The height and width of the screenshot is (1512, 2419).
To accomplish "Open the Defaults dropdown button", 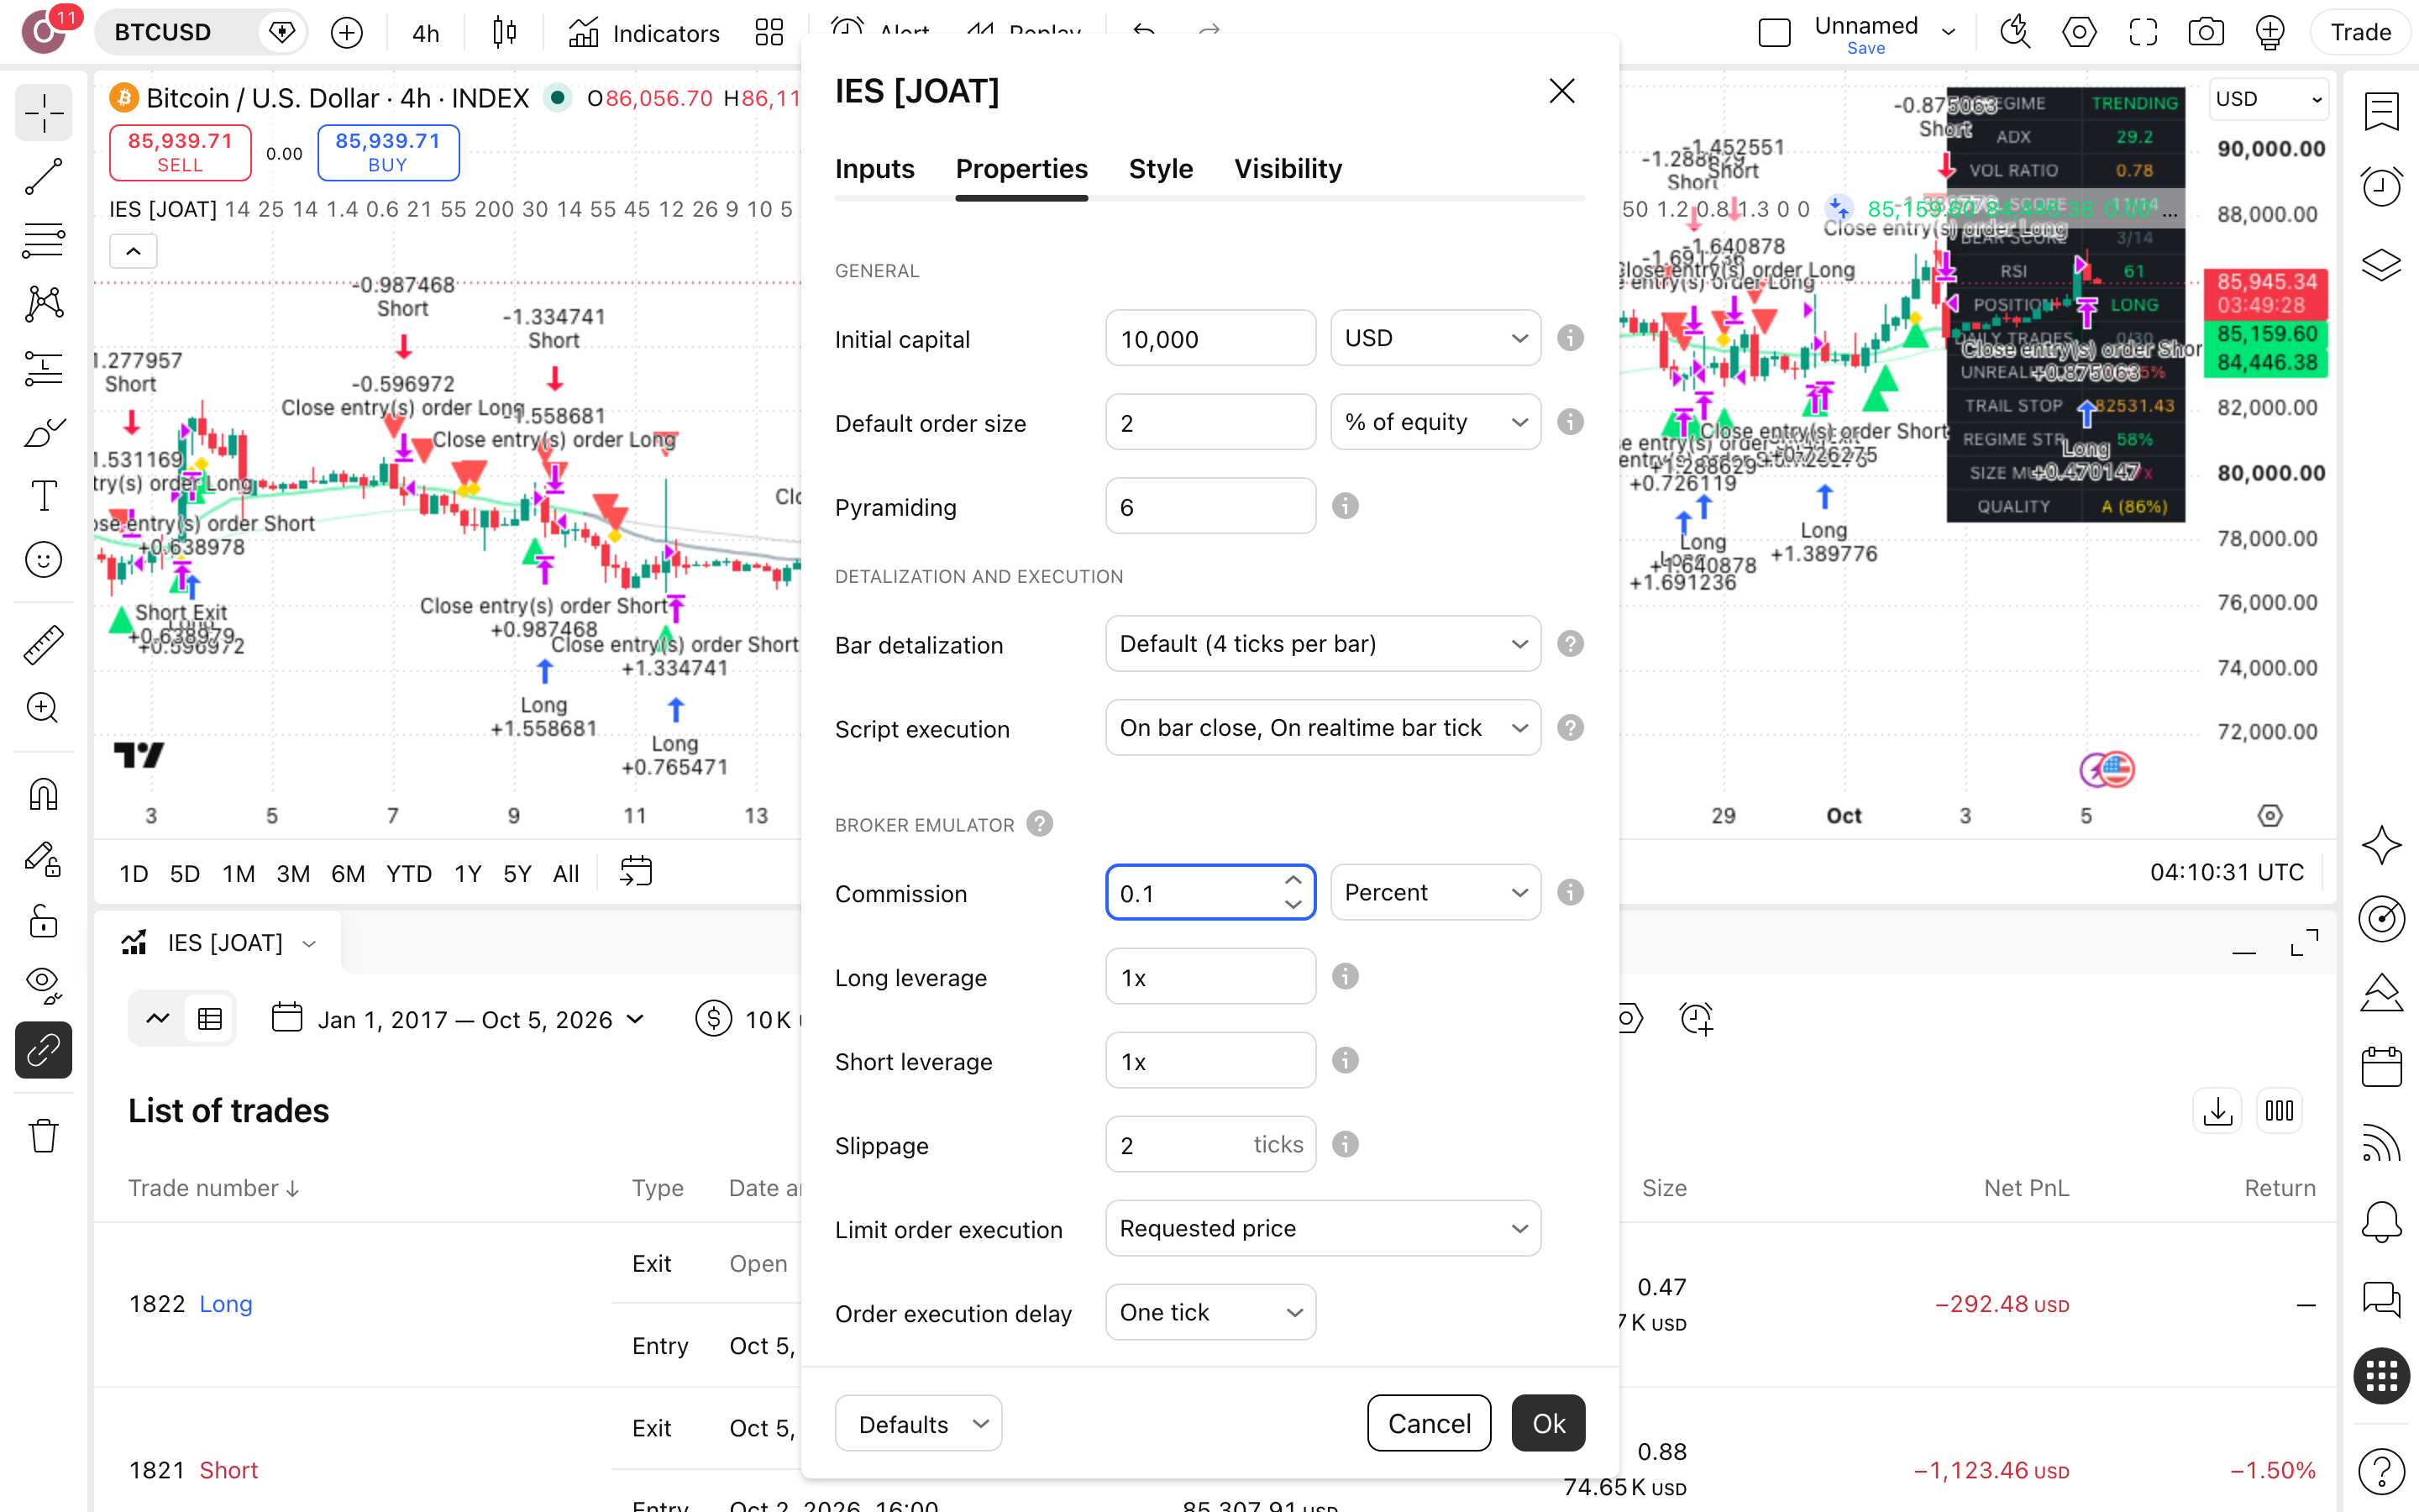I will (919, 1423).
